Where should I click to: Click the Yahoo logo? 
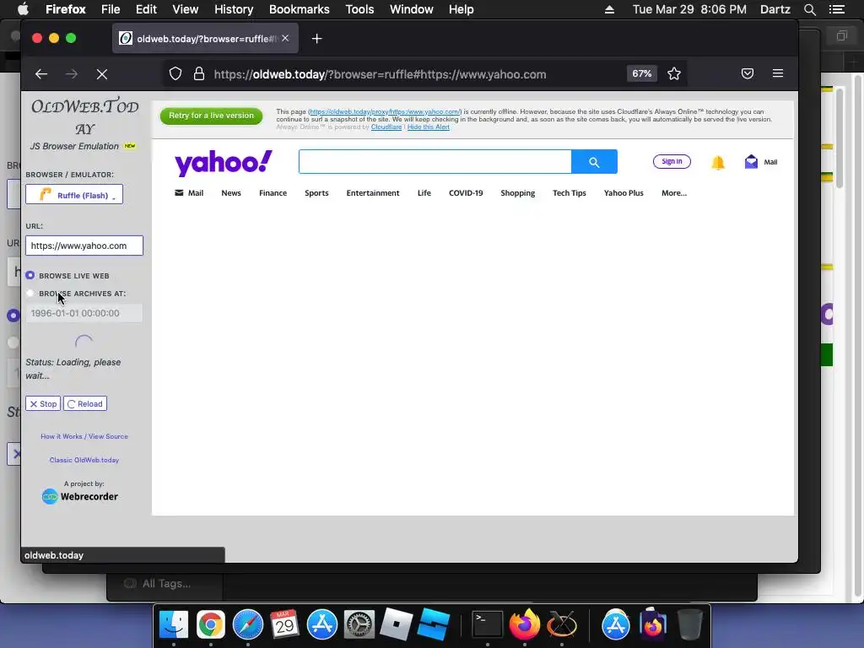pyautogui.click(x=223, y=163)
